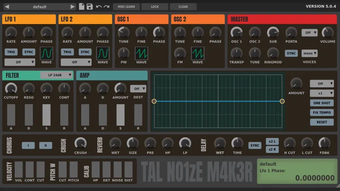This screenshot has height=191, width=340.
Task: Undo the last change
Action: pos(98,6)
